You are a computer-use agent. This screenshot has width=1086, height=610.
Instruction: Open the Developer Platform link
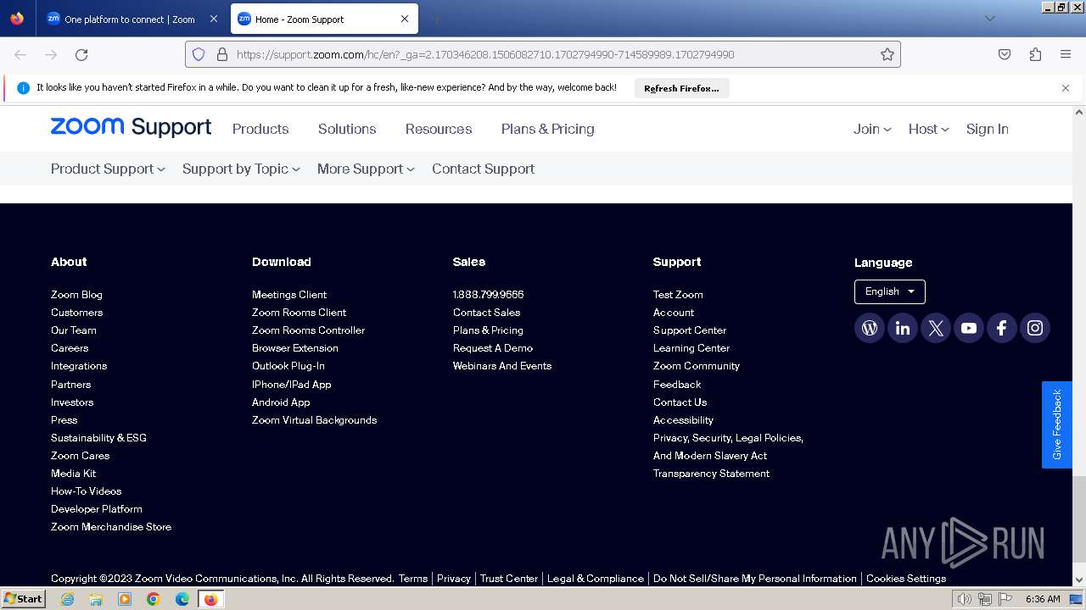(x=97, y=508)
